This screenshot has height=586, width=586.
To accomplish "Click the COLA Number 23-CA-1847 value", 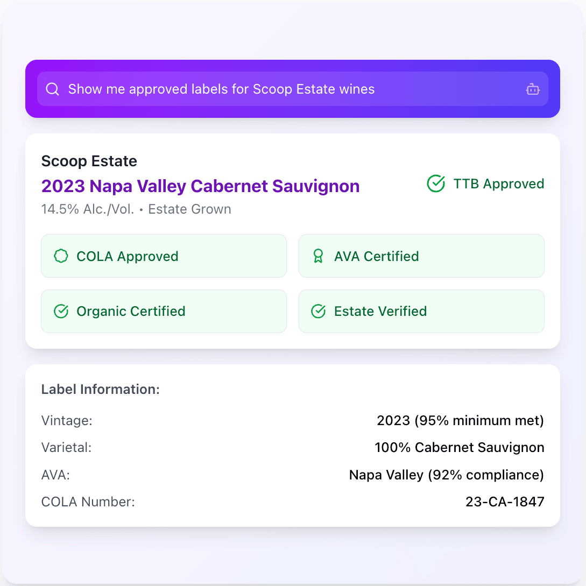I will click(505, 502).
